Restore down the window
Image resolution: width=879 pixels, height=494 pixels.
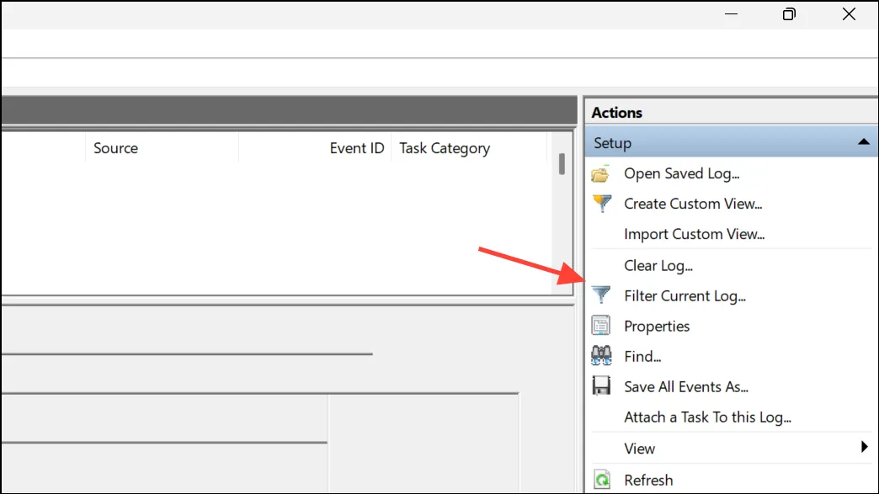[x=789, y=14]
